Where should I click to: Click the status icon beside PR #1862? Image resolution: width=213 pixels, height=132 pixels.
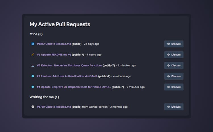click(33, 44)
